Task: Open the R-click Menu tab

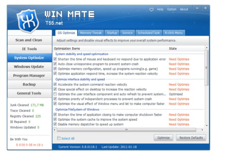Action: [174, 33]
